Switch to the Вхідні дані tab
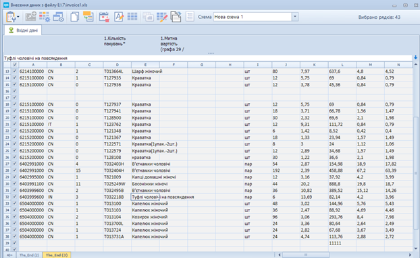This screenshot has width=420, height=258. click(23, 30)
